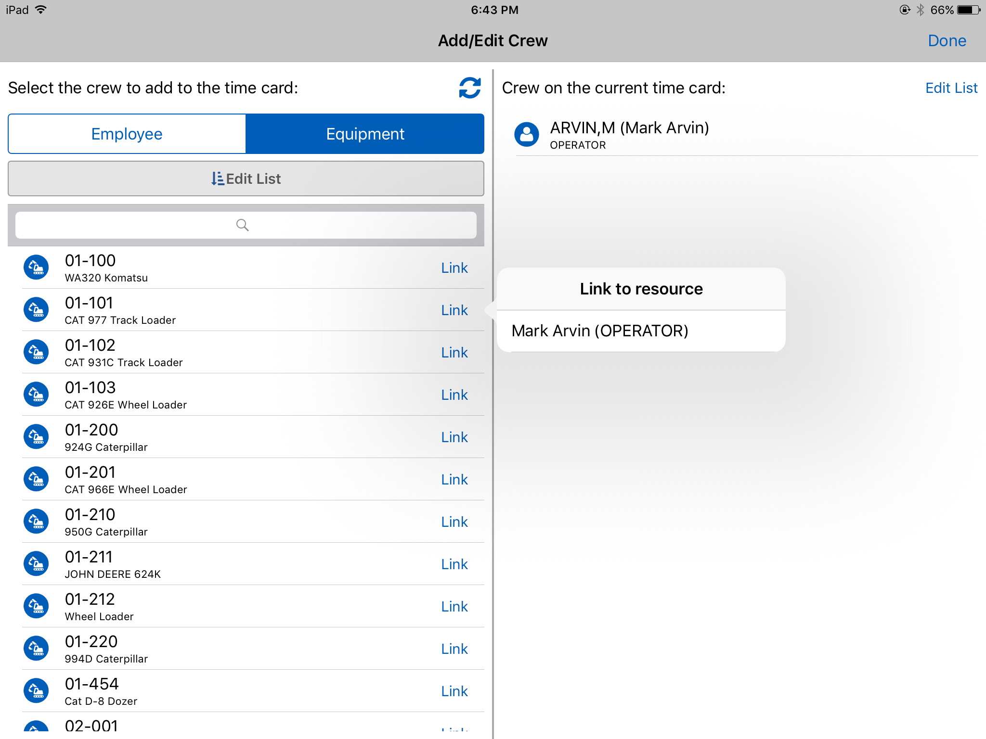Viewport: 986px width, 739px height.
Task: Link equipment 01-100 WA320 Komatsu
Action: 454,268
